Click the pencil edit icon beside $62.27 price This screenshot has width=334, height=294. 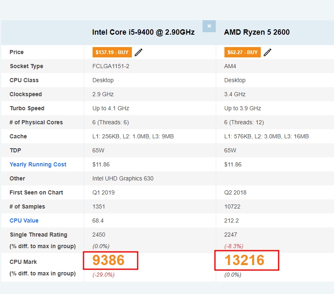pyautogui.click(x=267, y=52)
